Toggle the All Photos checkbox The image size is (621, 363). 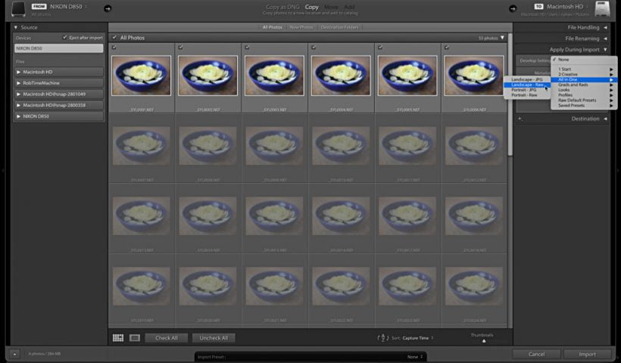tap(114, 37)
